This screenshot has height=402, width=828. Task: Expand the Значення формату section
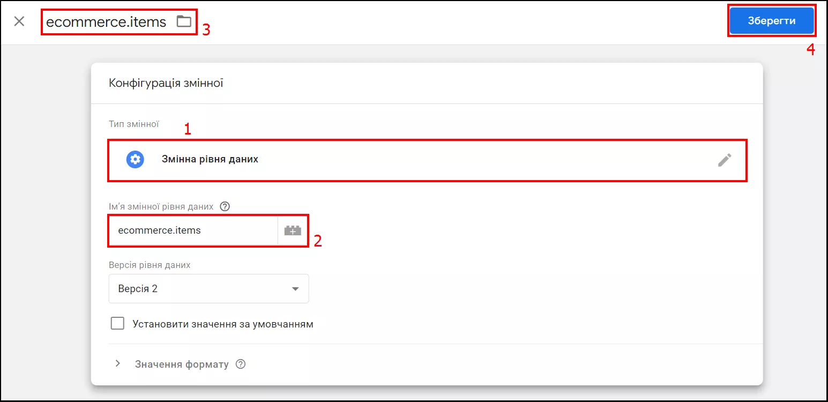(x=118, y=364)
